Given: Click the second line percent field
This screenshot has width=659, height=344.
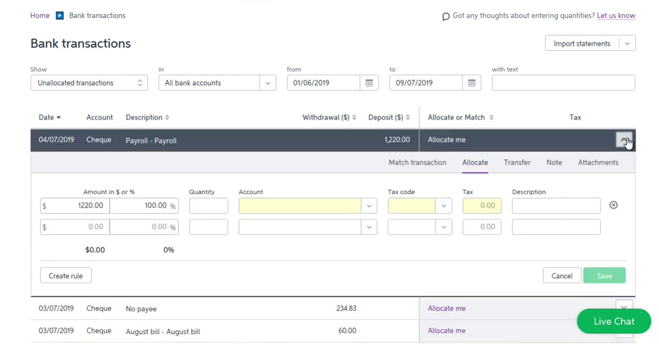Looking at the screenshot, I should tap(144, 227).
